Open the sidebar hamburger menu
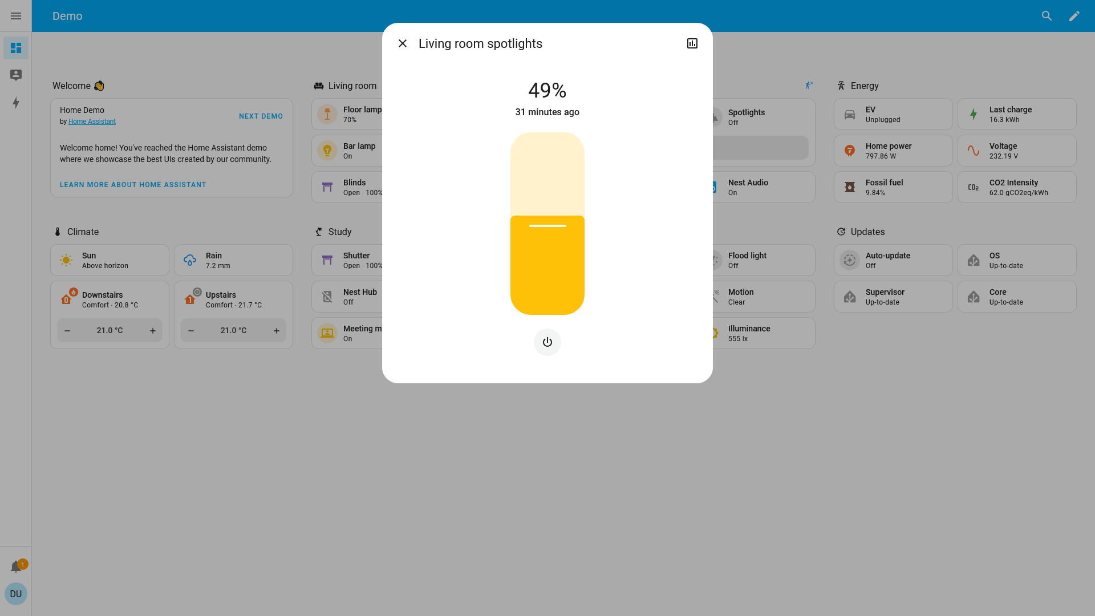The height and width of the screenshot is (616, 1095). [16, 16]
